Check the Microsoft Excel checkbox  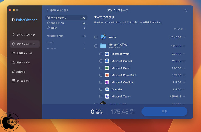click(x=101, y=68)
